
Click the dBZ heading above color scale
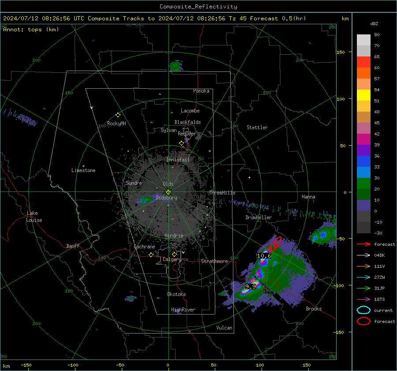[x=374, y=23]
